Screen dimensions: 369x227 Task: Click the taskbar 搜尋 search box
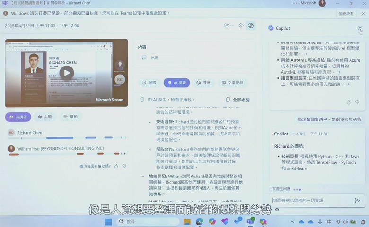click(148, 222)
